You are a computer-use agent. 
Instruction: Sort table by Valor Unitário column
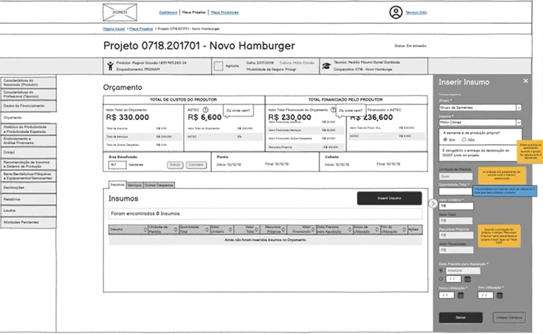click(230, 229)
